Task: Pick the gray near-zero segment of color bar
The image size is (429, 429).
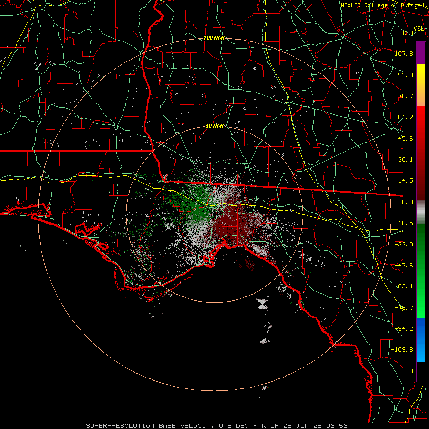Action: 421,212
